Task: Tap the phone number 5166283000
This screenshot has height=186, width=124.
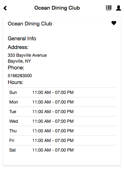Action: pos(20,76)
